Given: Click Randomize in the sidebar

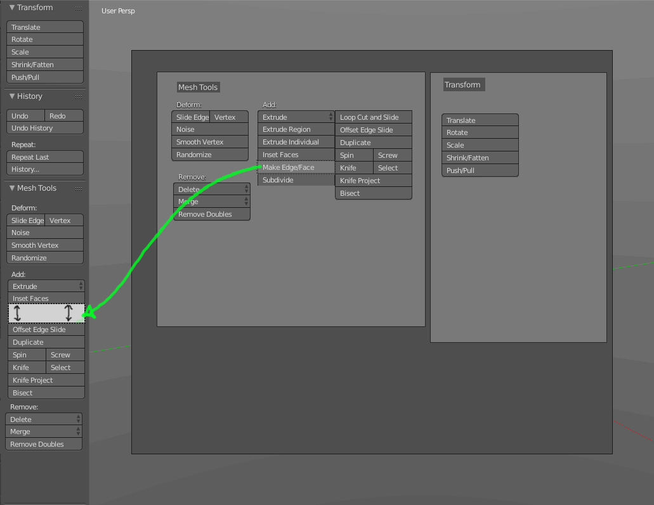Looking at the screenshot, I should pyautogui.click(x=45, y=258).
